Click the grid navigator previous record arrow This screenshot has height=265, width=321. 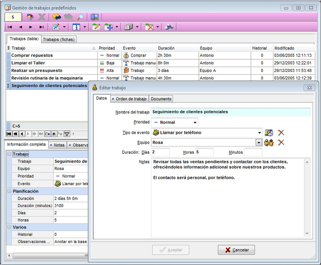click(22, 134)
